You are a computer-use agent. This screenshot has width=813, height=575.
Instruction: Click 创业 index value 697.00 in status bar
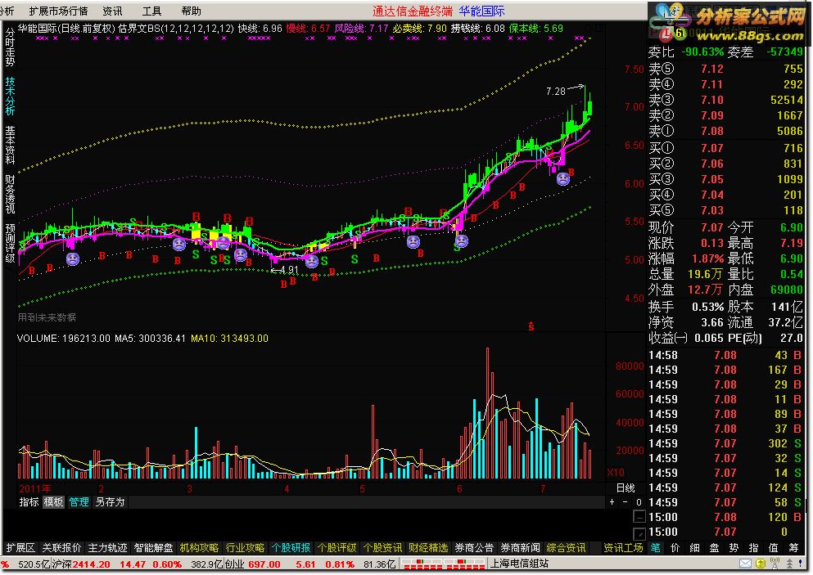tap(264, 564)
